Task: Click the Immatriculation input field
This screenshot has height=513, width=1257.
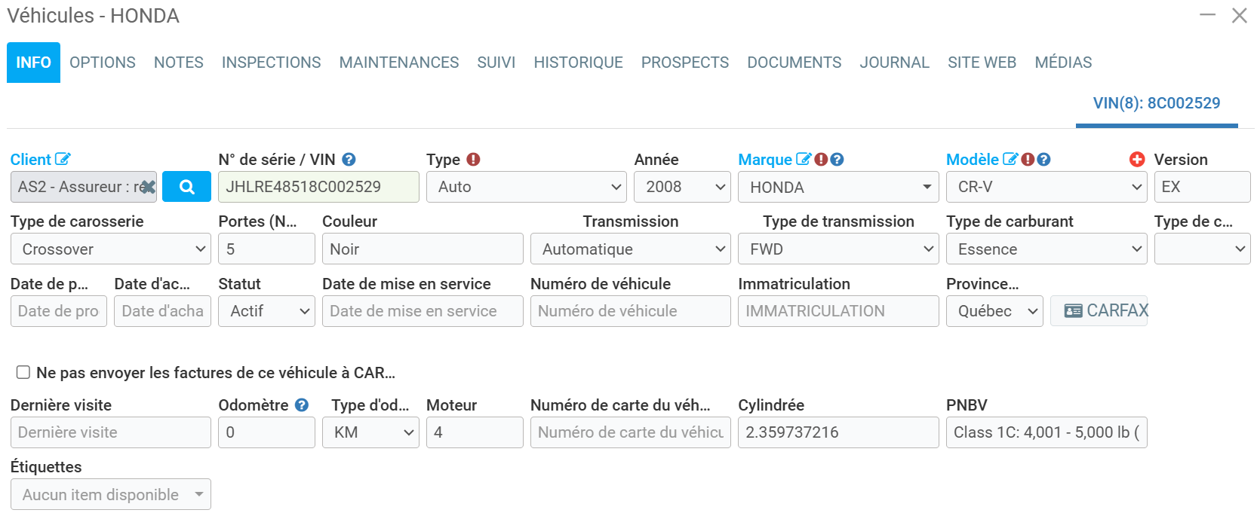Action: point(837,311)
